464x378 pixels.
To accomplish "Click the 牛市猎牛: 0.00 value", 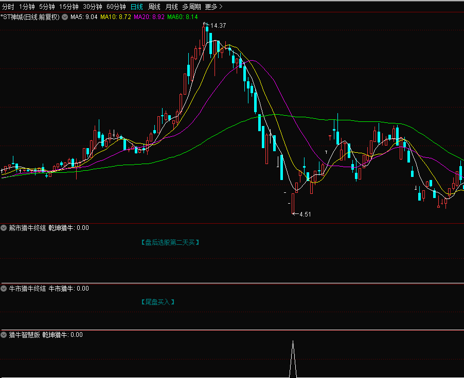I will (68, 289).
